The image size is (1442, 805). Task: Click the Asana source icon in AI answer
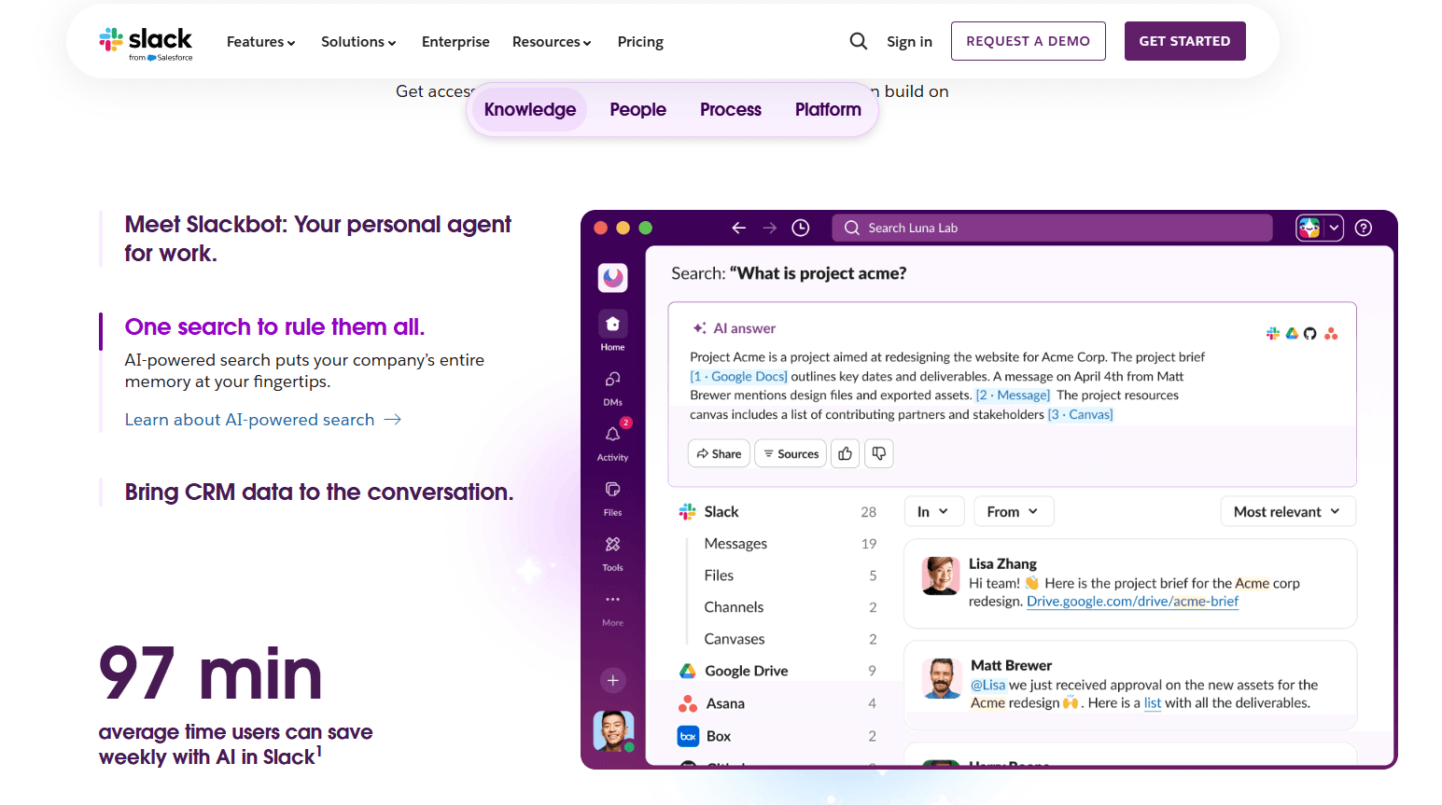[1331, 333]
